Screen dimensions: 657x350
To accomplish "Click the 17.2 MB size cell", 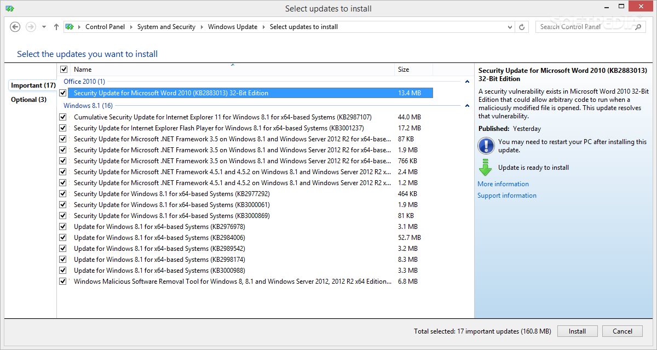I will tap(410, 128).
